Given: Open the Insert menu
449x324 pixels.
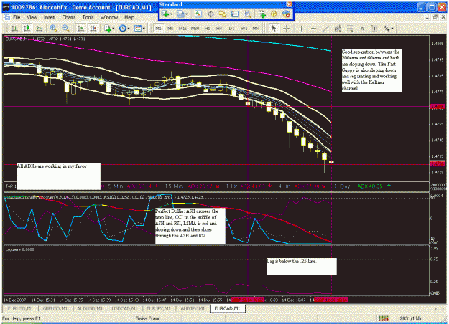Looking at the screenshot, I should click(x=50, y=17).
